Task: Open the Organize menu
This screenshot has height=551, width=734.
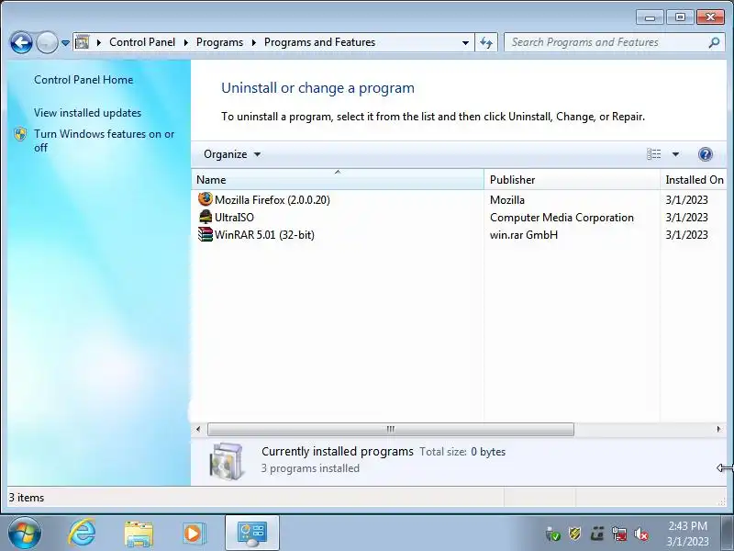Action: coord(232,154)
